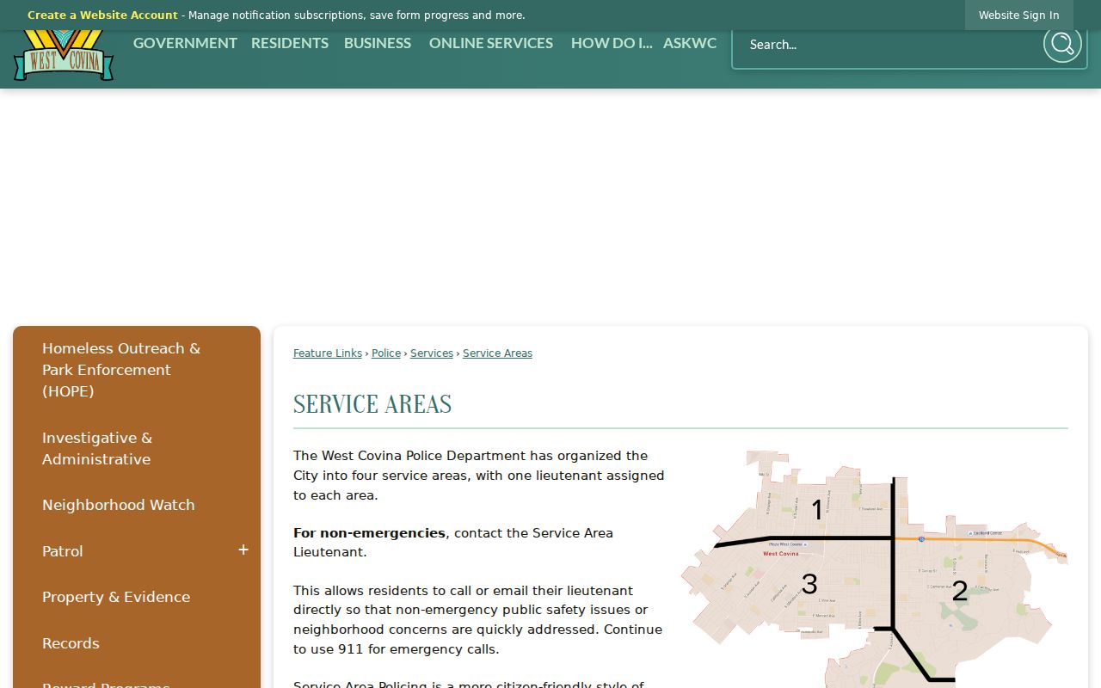1101x688 pixels.
Task: Open the Government menu
Action: click(x=185, y=43)
